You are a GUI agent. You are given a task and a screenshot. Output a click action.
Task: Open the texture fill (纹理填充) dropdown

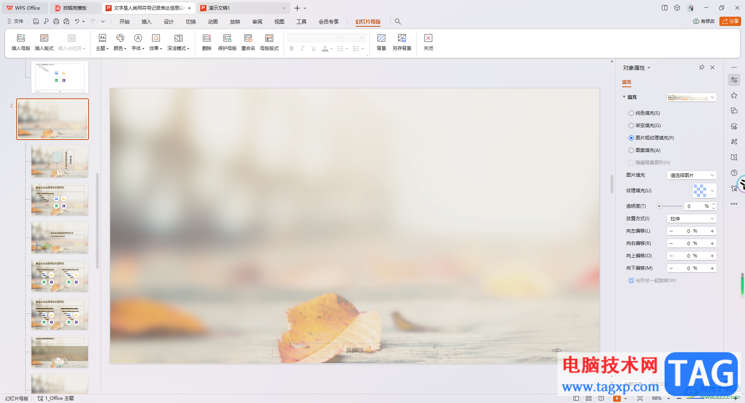point(704,191)
